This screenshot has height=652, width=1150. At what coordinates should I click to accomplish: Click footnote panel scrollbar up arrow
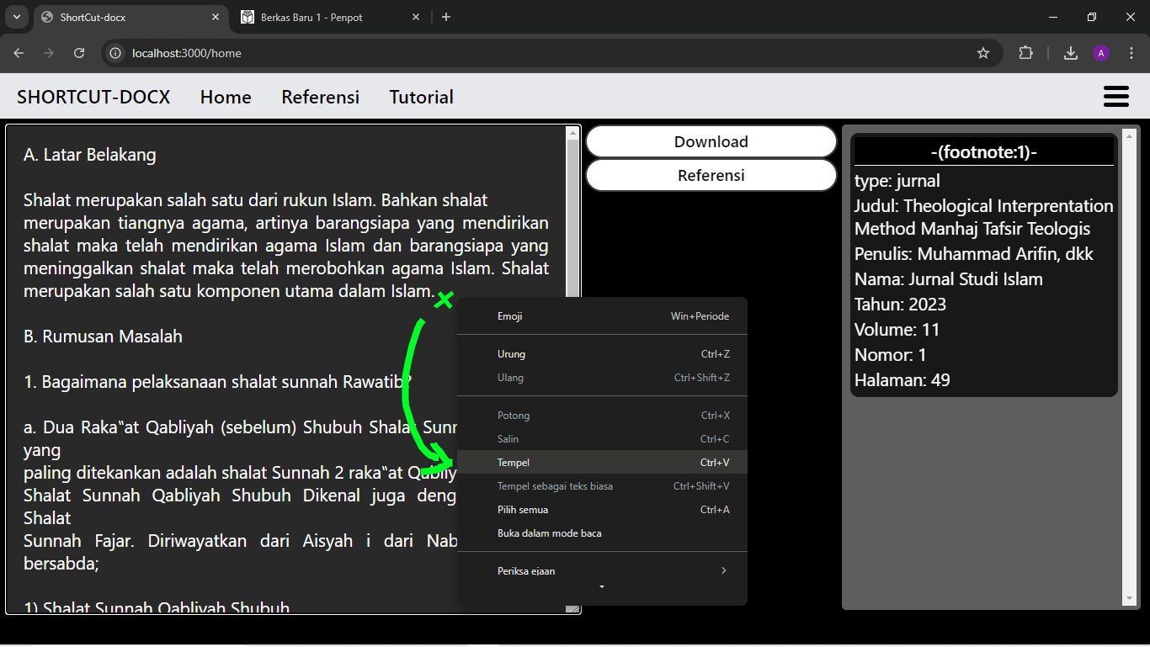pyautogui.click(x=1130, y=135)
